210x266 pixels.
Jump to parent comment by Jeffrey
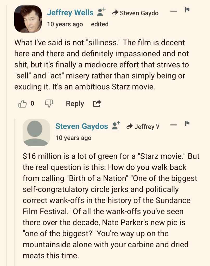[x=143, y=127]
